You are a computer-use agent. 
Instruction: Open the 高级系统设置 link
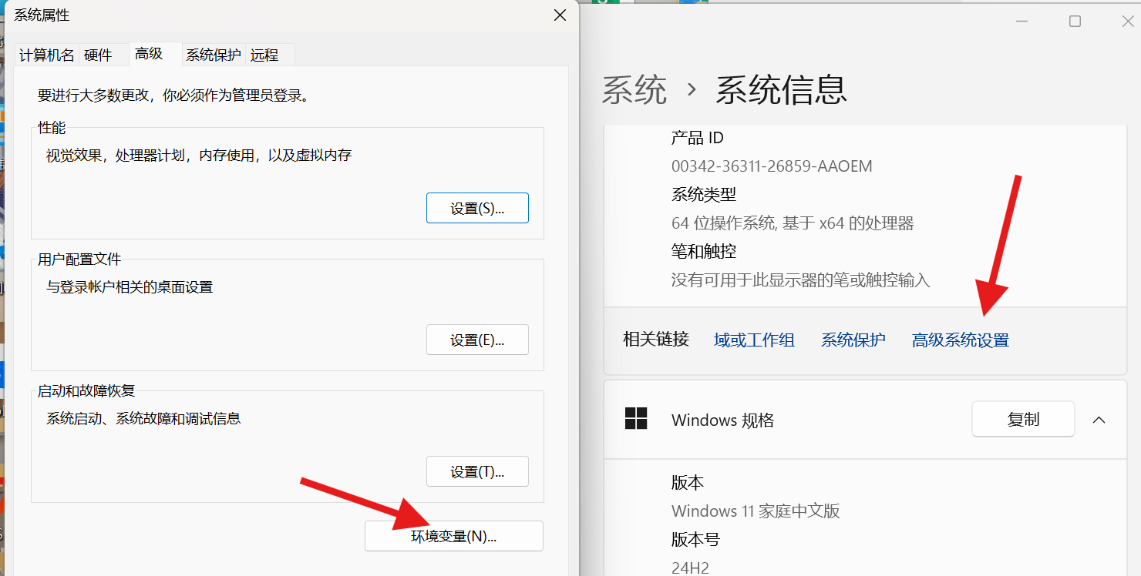pos(961,340)
